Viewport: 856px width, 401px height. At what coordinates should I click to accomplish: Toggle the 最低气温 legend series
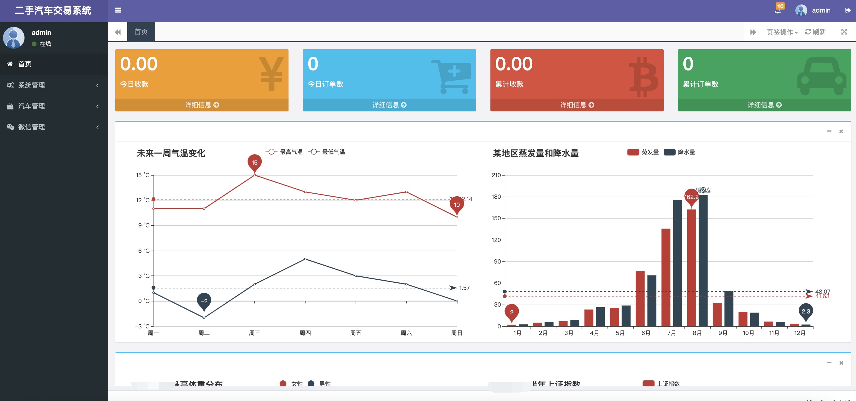tap(326, 152)
